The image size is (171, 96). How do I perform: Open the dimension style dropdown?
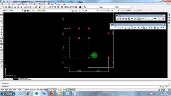pyautogui.click(x=114, y=7)
